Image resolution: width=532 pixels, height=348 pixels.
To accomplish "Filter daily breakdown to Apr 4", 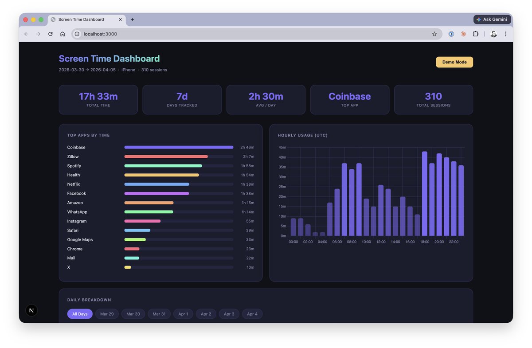I will pyautogui.click(x=252, y=314).
